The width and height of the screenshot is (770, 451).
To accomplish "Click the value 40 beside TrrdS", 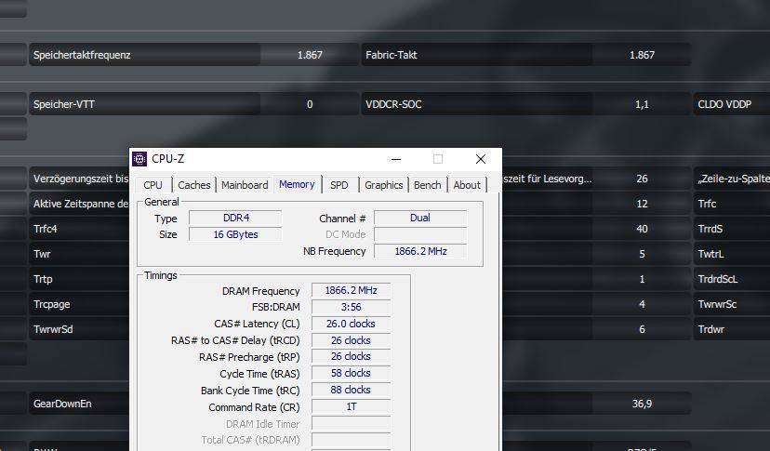I will point(642,229).
